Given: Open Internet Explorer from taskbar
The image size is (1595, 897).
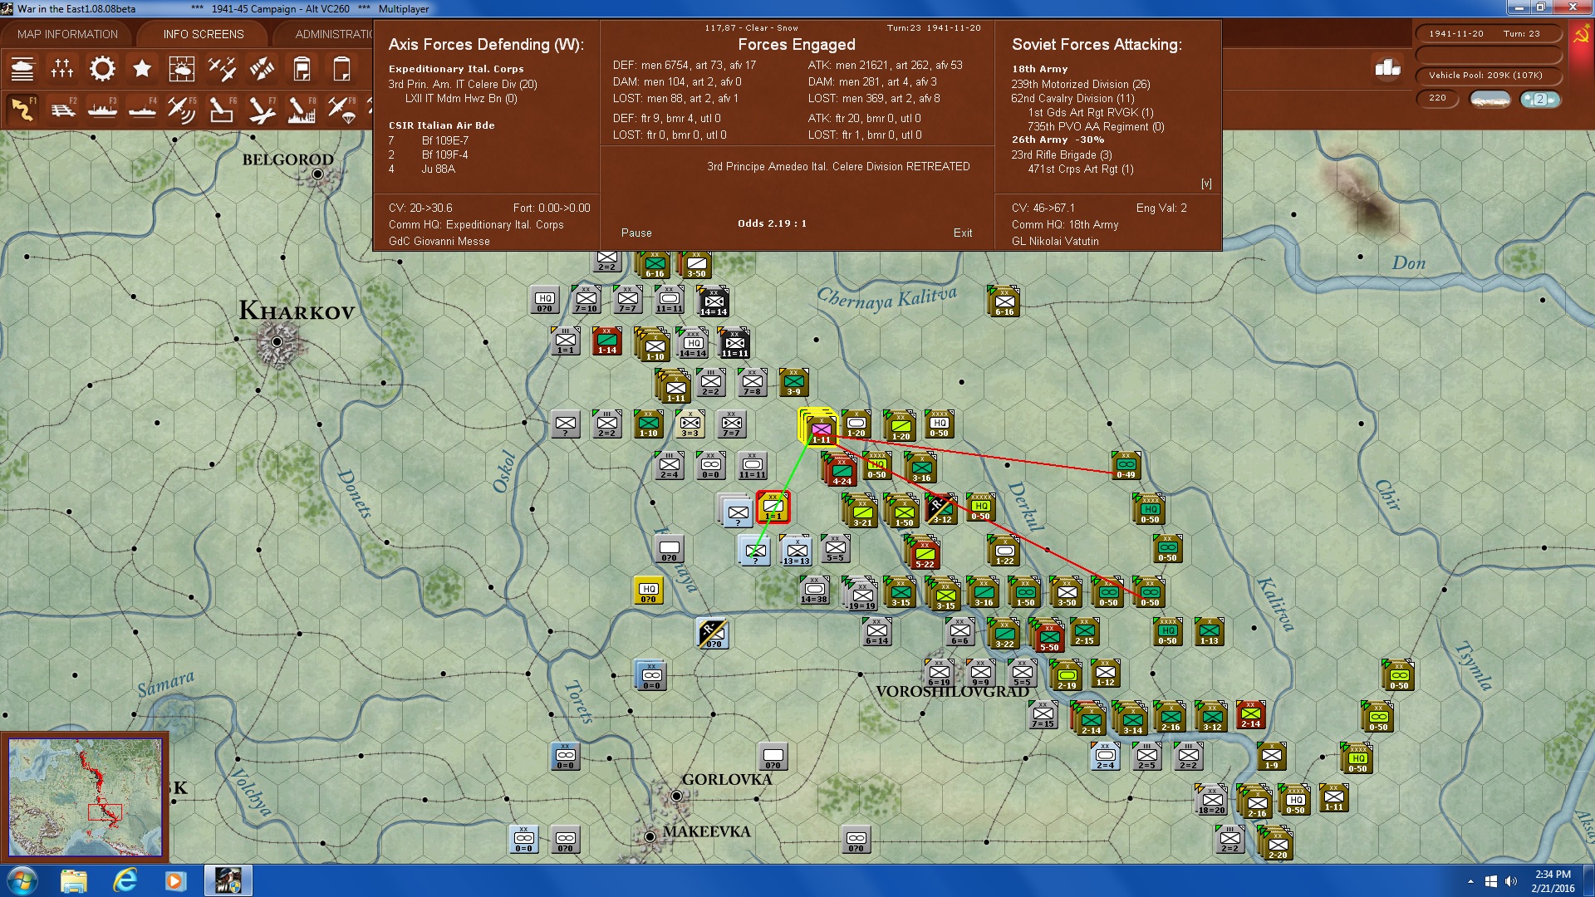Looking at the screenshot, I should click(125, 881).
